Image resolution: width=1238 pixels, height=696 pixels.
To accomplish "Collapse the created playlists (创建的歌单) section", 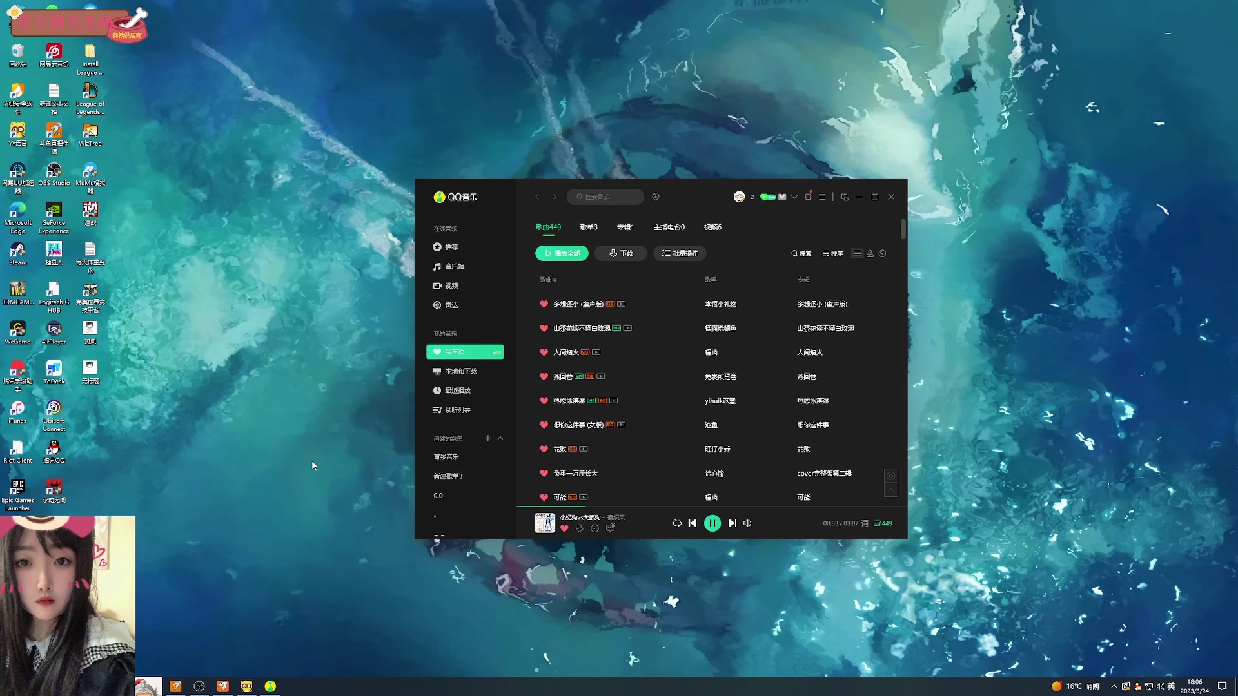I will [x=500, y=438].
